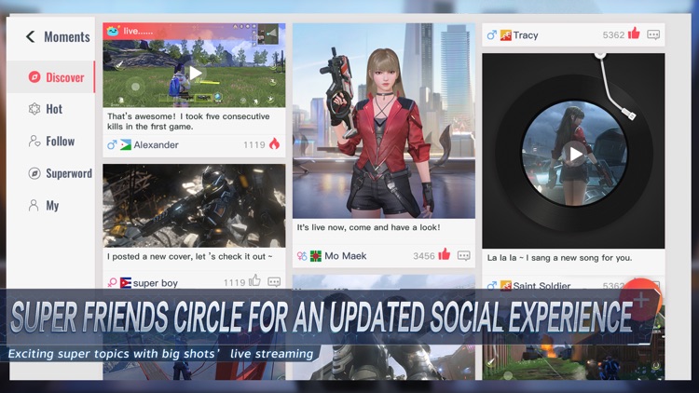The image size is (699, 393).
Task: Click caption 'La la la ~ I sang a new song'
Action: coord(559,258)
